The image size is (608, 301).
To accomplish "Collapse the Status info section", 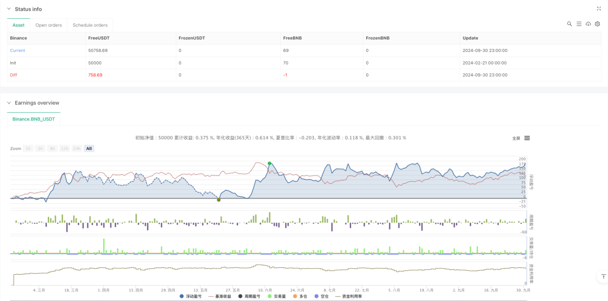I will pyautogui.click(x=9, y=9).
